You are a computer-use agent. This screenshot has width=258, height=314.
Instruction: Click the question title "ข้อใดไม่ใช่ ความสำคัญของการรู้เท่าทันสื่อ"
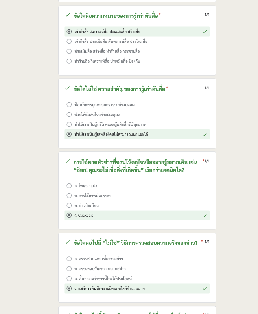pyautogui.click(x=119, y=89)
